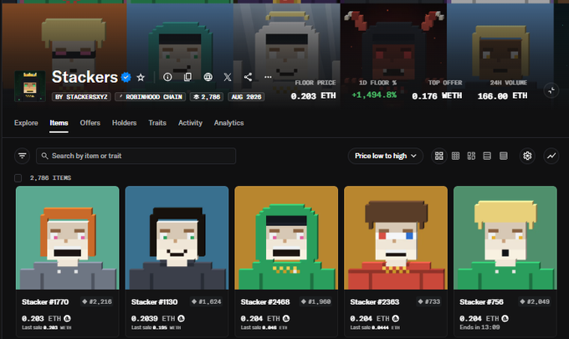Switch to the Traits tab

point(157,123)
